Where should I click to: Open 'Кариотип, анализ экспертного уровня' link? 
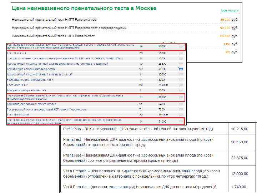[32, 104]
